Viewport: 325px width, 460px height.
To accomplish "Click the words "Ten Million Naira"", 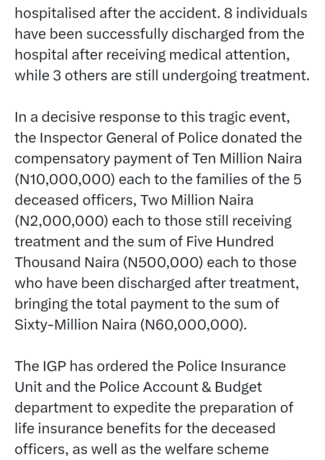I will [247, 159].
